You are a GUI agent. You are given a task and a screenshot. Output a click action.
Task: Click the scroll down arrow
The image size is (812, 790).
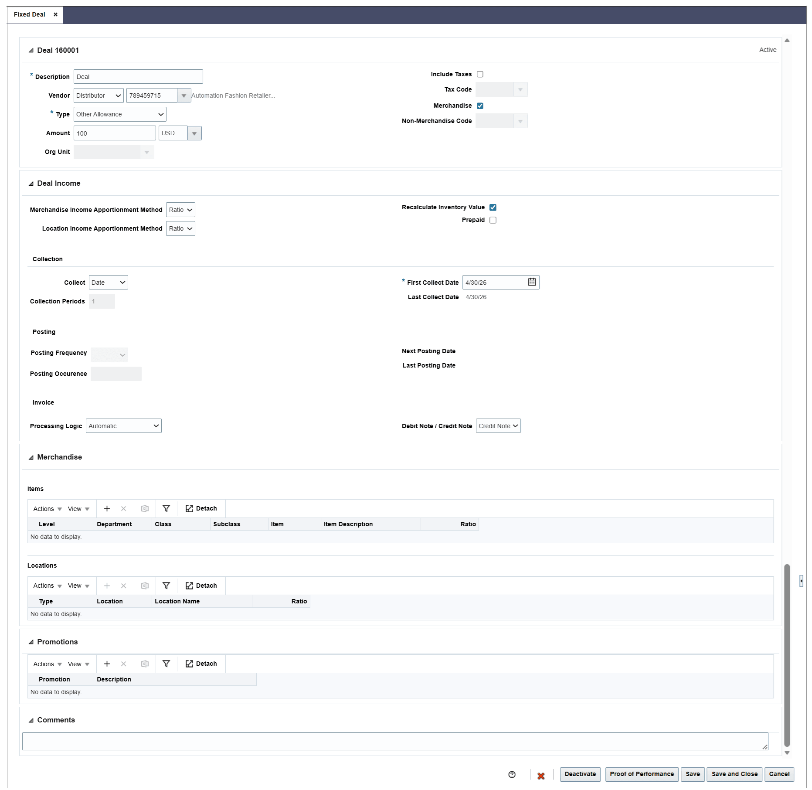(787, 753)
